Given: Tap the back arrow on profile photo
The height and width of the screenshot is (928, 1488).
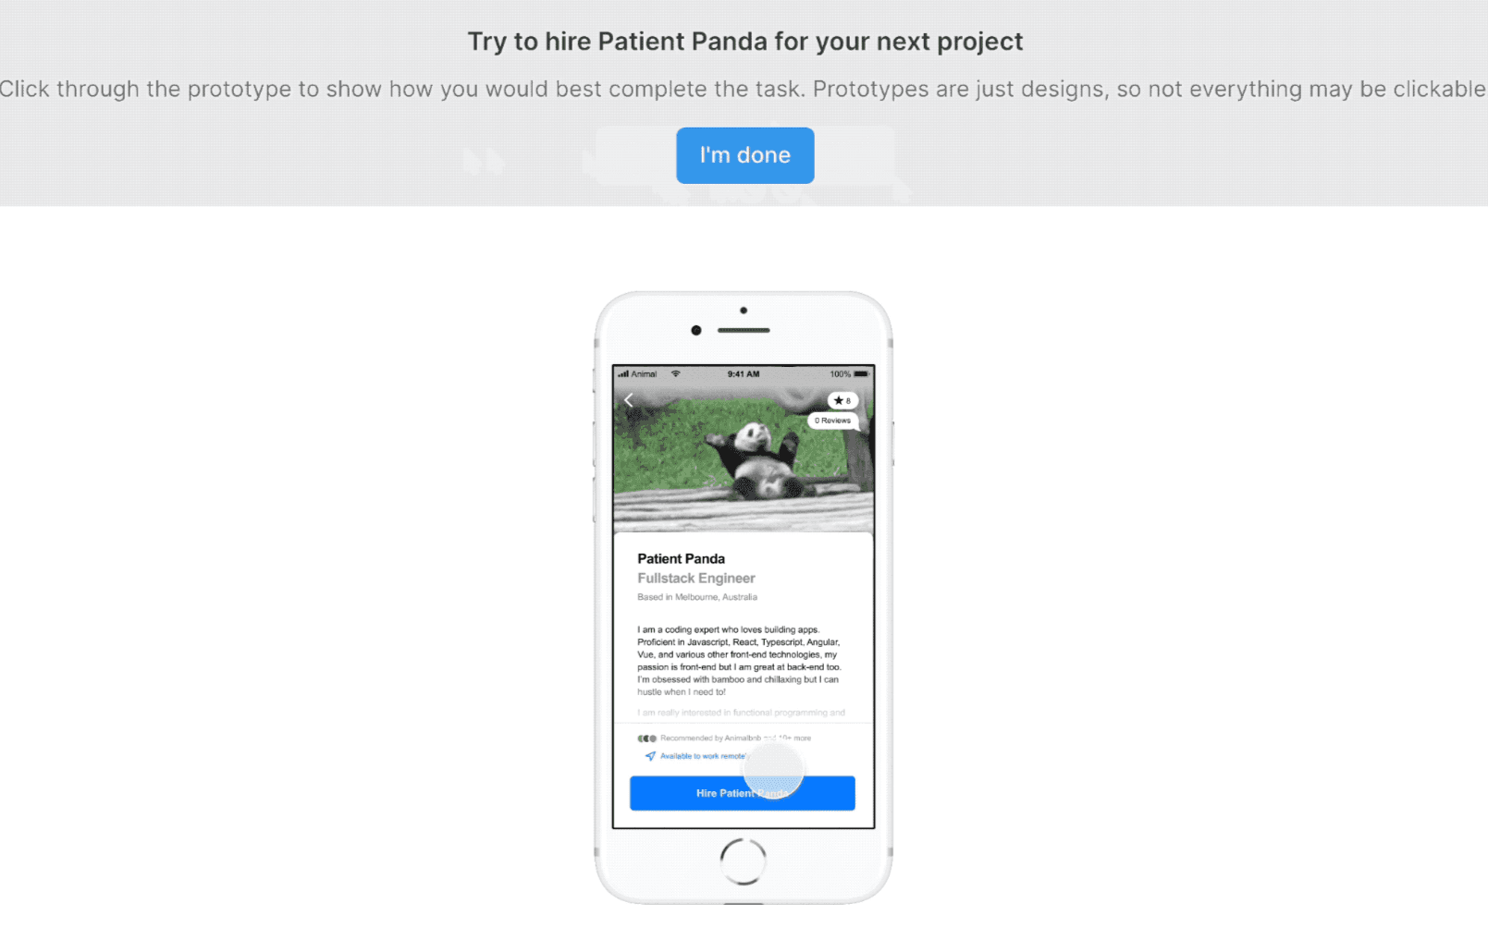Looking at the screenshot, I should 629,400.
